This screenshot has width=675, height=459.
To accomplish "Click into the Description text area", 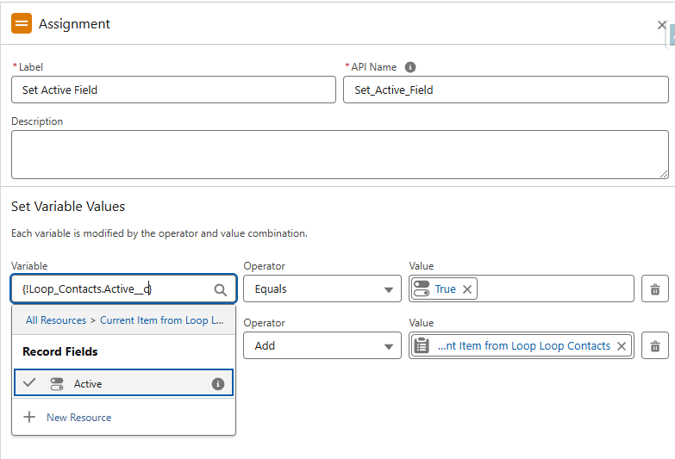I will 339,154.
